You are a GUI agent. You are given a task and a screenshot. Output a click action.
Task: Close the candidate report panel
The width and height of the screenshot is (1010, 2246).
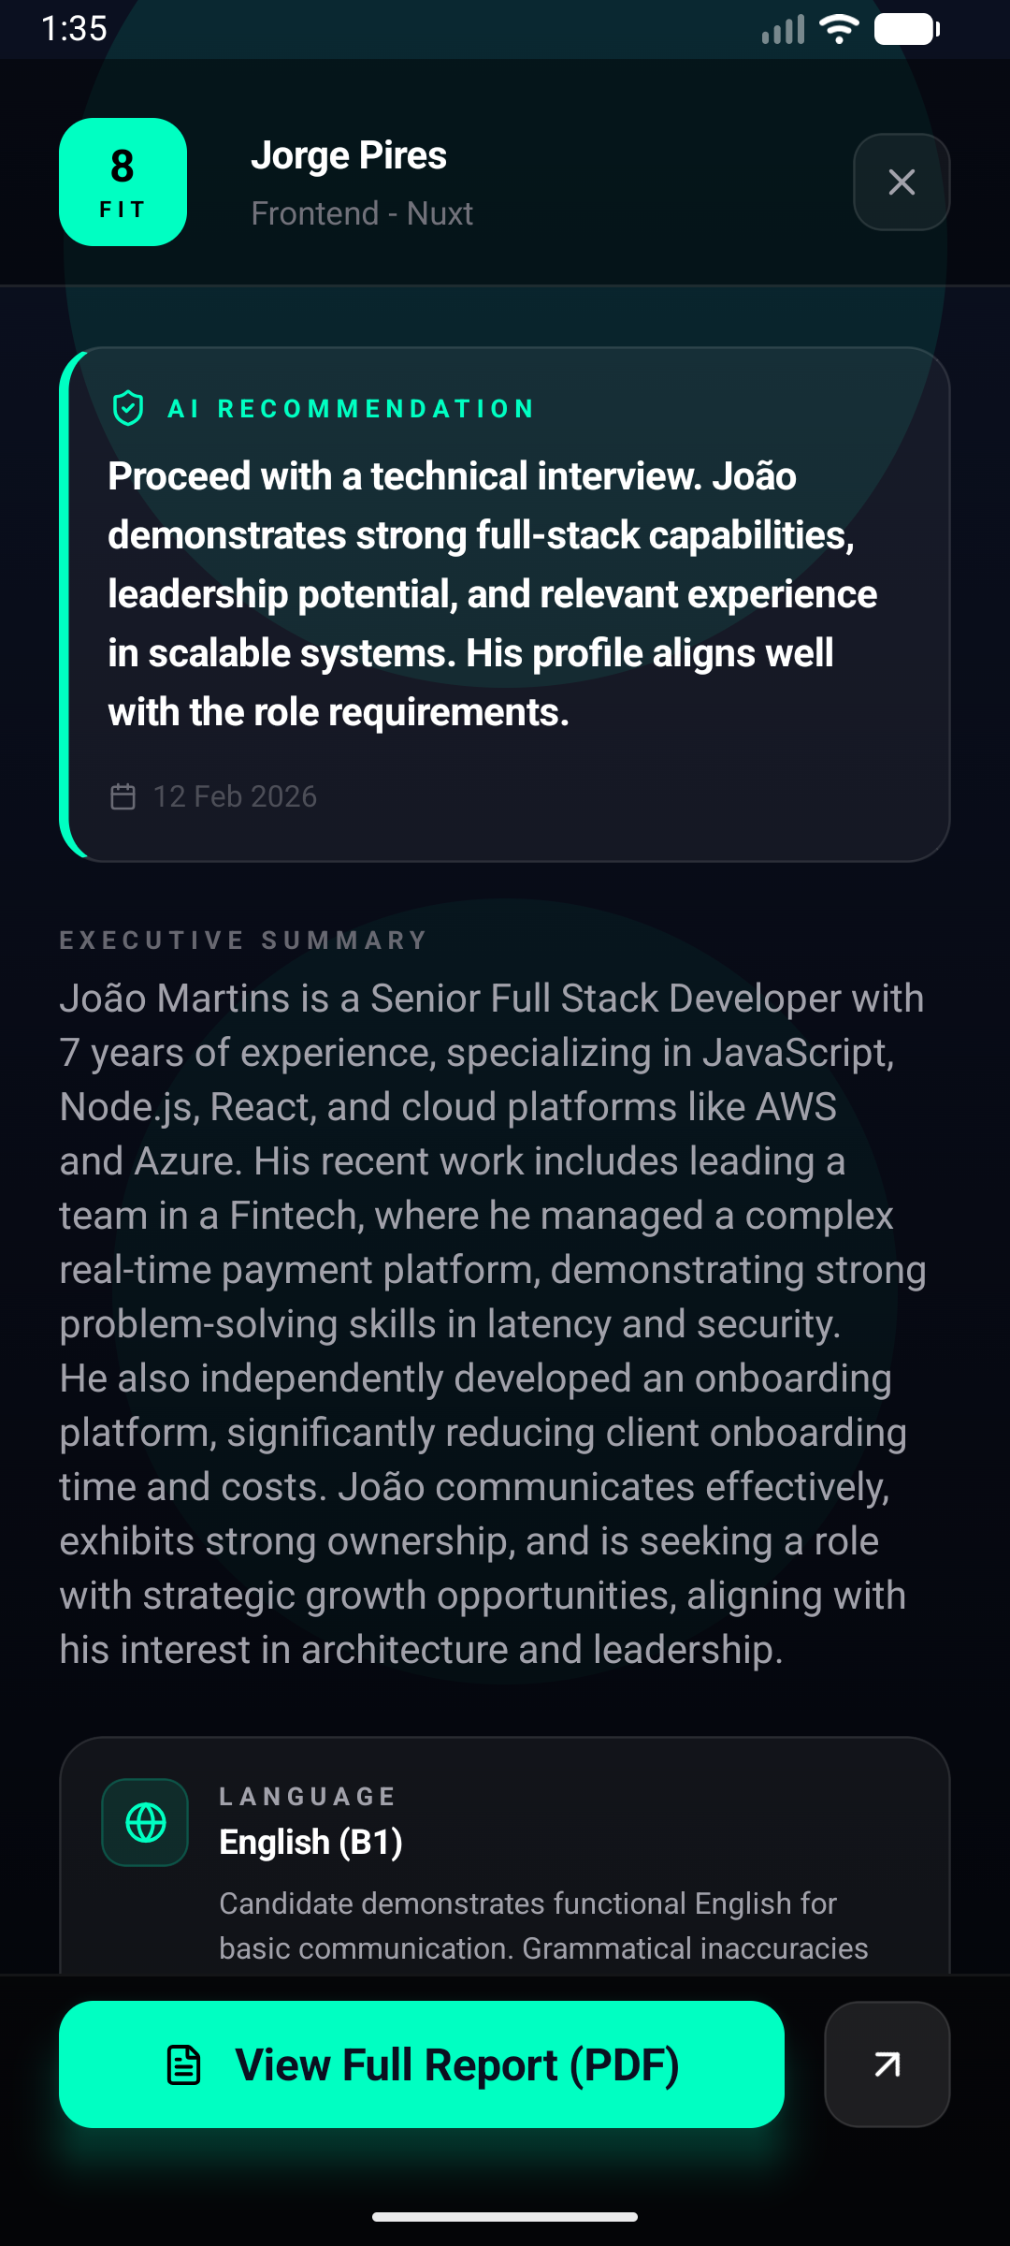(902, 182)
